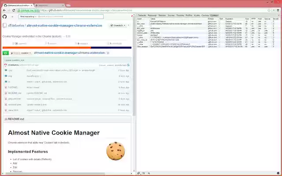Click the Chrome address bar URL
282x176 pixels.
86,11
